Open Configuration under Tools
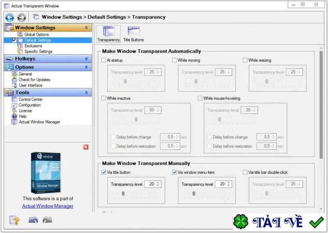This screenshot has width=328, height=233. (30, 105)
